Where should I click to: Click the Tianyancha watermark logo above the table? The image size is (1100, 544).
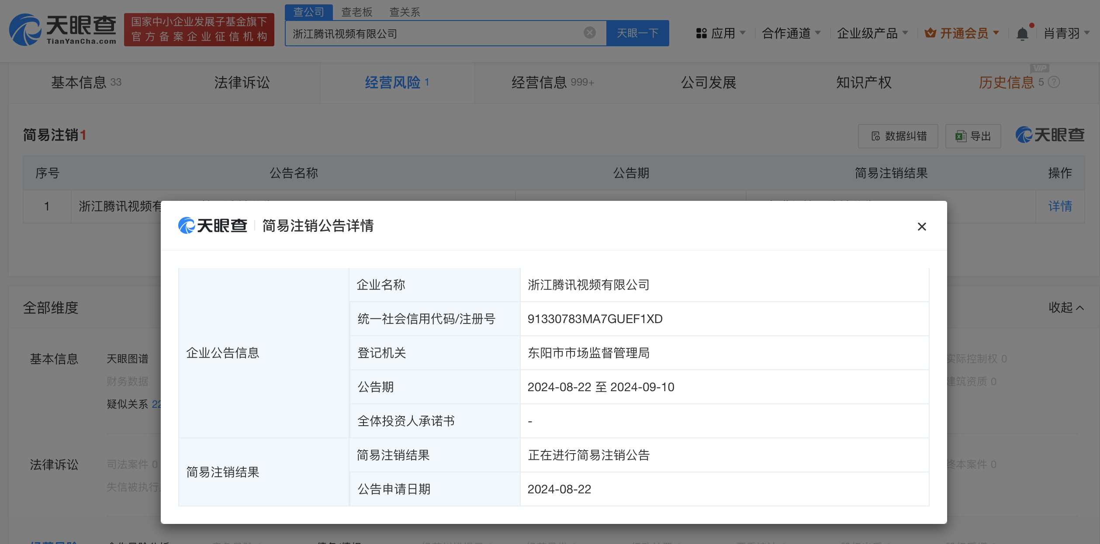1049,135
